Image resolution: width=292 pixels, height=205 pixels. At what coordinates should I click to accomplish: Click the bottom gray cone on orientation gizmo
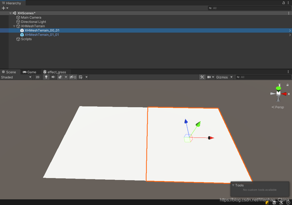[278, 99]
